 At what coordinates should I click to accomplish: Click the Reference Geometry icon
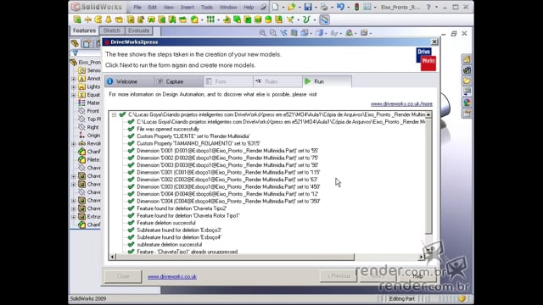pos(290,19)
